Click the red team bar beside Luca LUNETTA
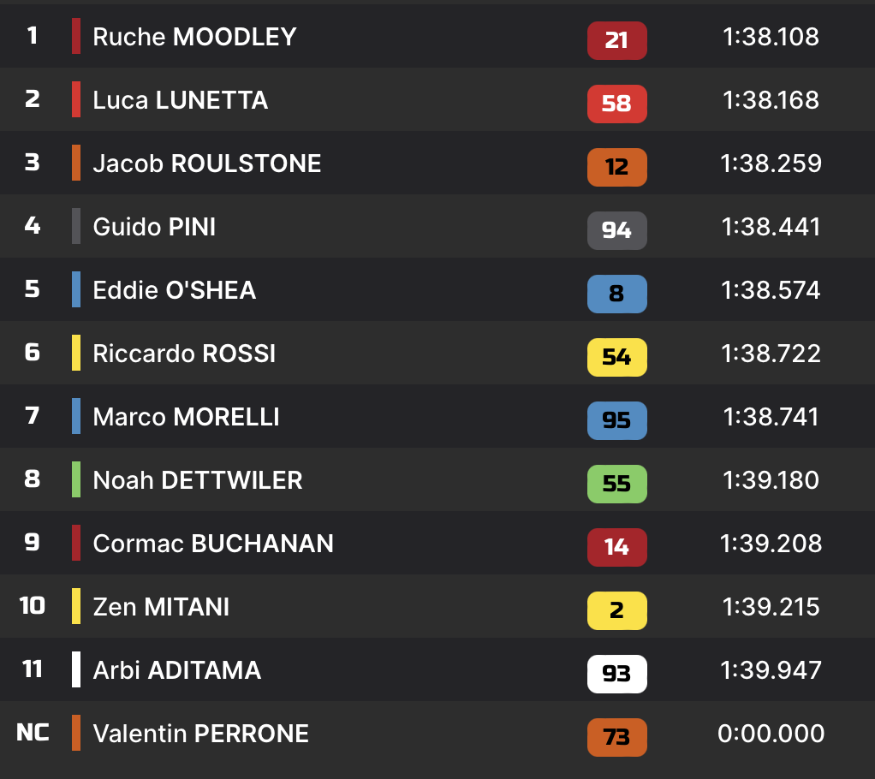The image size is (875, 779). point(76,100)
